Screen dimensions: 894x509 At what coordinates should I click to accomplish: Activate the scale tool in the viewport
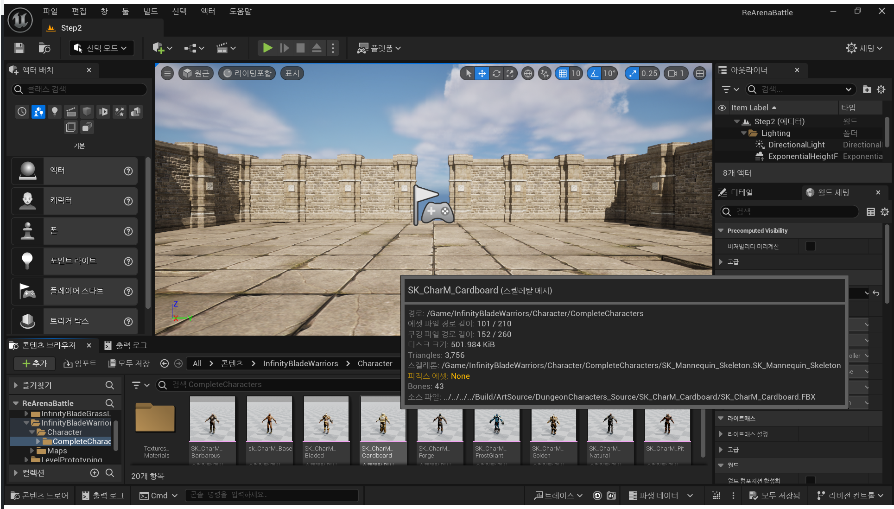click(510, 73)
